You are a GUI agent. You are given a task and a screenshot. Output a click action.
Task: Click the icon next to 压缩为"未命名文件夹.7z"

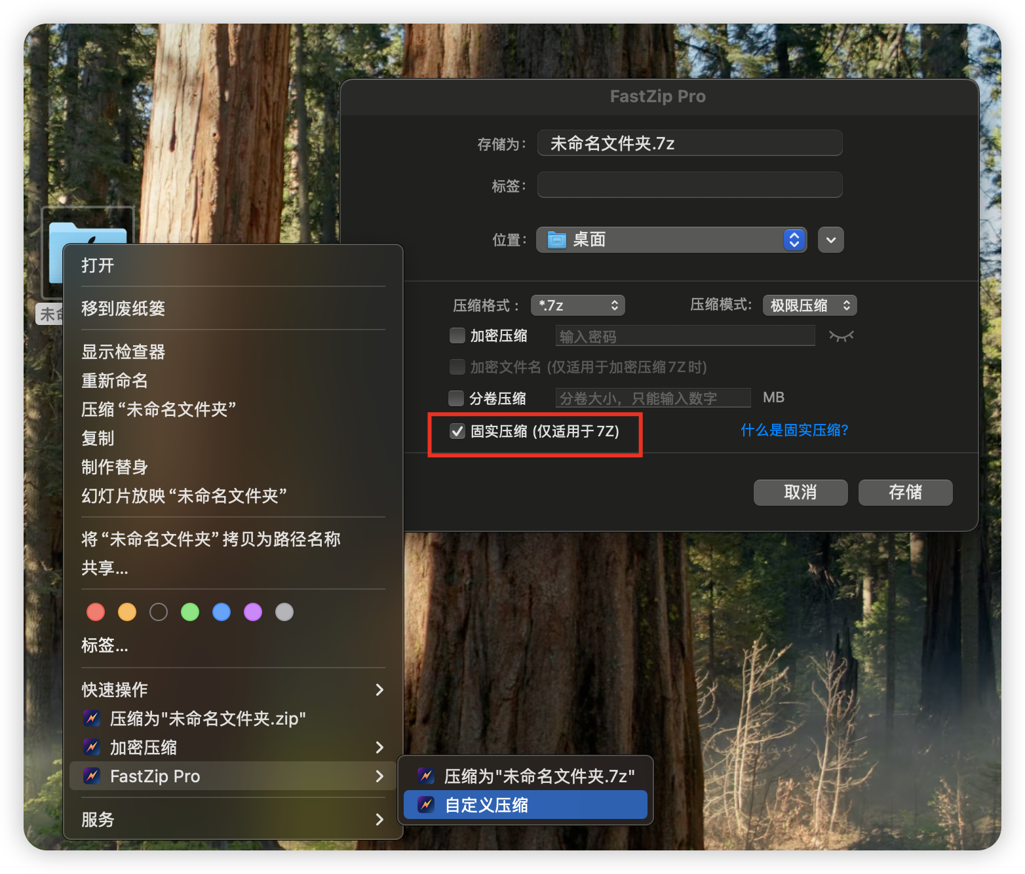pos(426,776)
